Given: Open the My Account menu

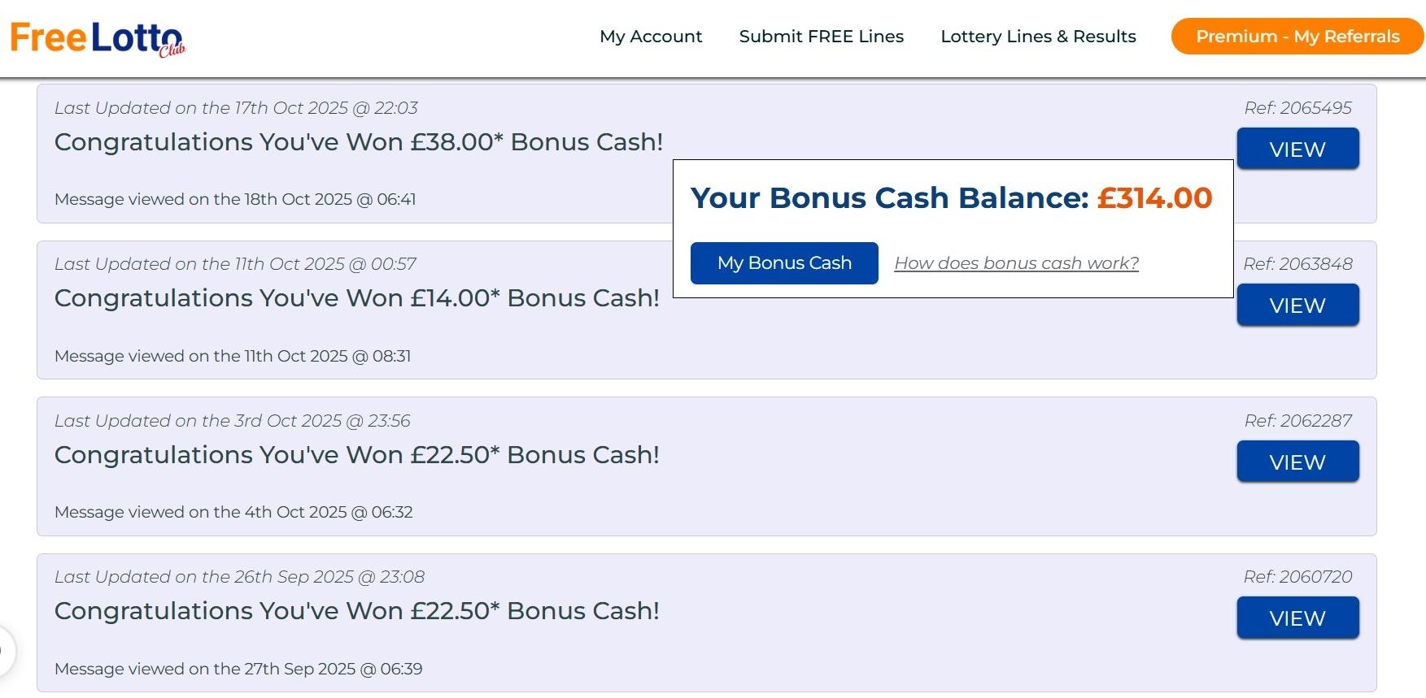Looking at the screenshot, I should (651, 37).
